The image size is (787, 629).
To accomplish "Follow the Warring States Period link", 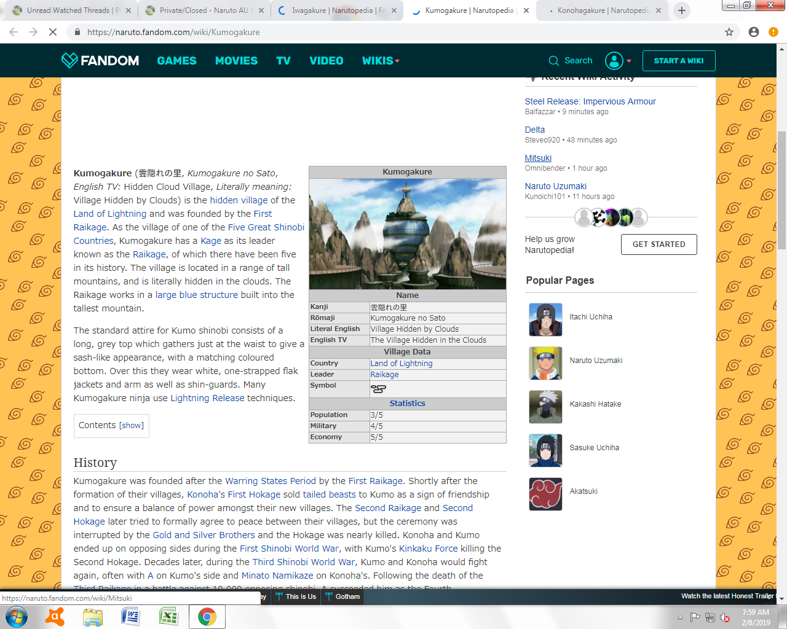I will [x=271, y=481].
